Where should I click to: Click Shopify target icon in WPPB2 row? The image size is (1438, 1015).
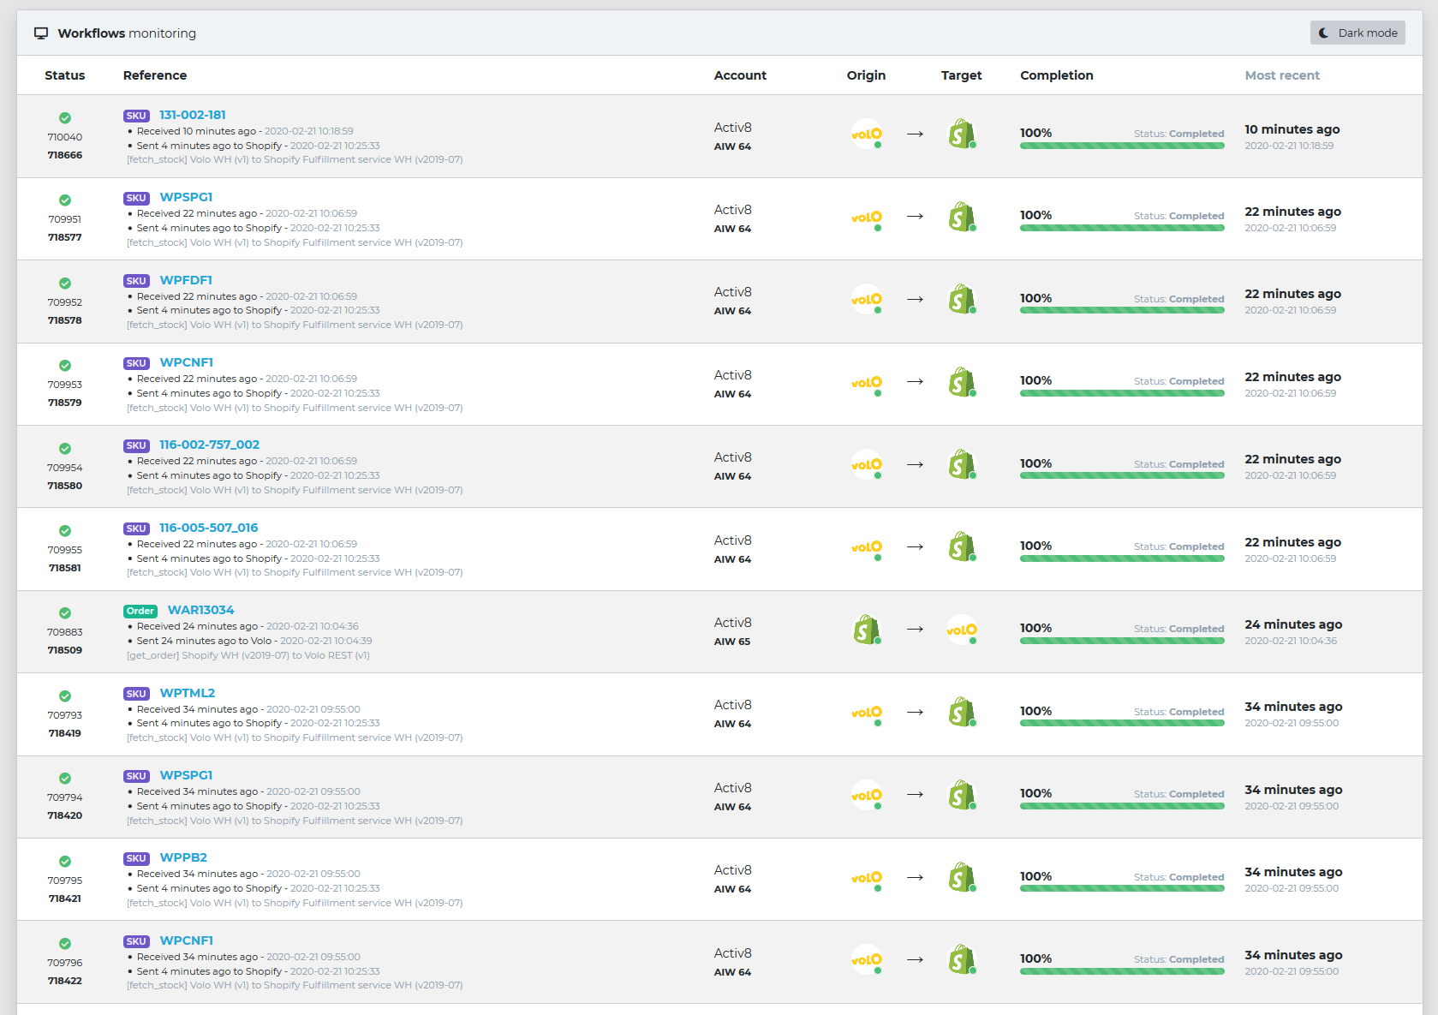coord(962,877)
